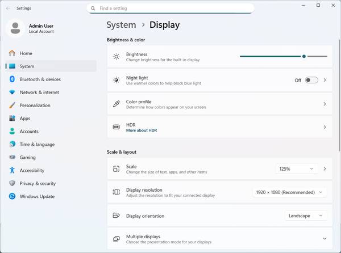This screenshot has width=341, height=253.
Task: Select Home in the navigation list
Action: 51,53
